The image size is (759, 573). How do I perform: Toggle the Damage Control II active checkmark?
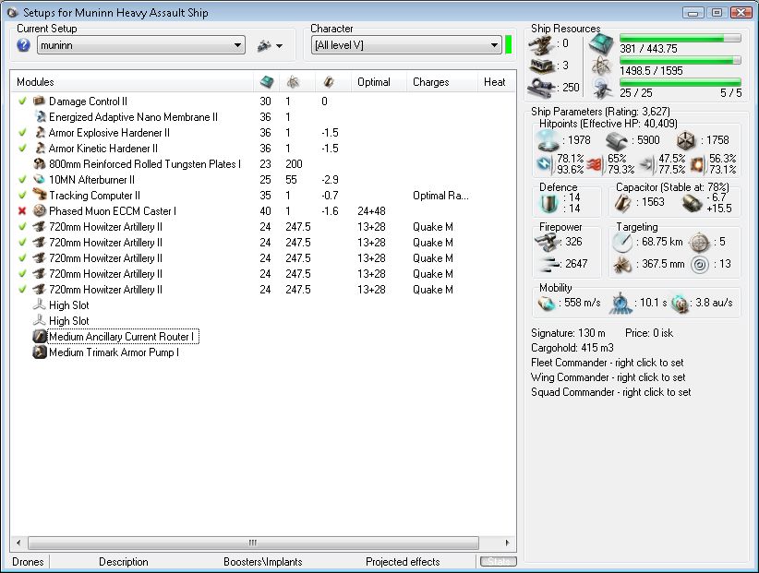click(x=22, y=101)
